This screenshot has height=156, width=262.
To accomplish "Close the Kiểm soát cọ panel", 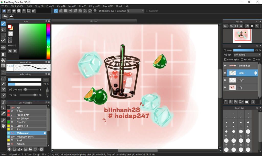I will (x=49, y=74).
